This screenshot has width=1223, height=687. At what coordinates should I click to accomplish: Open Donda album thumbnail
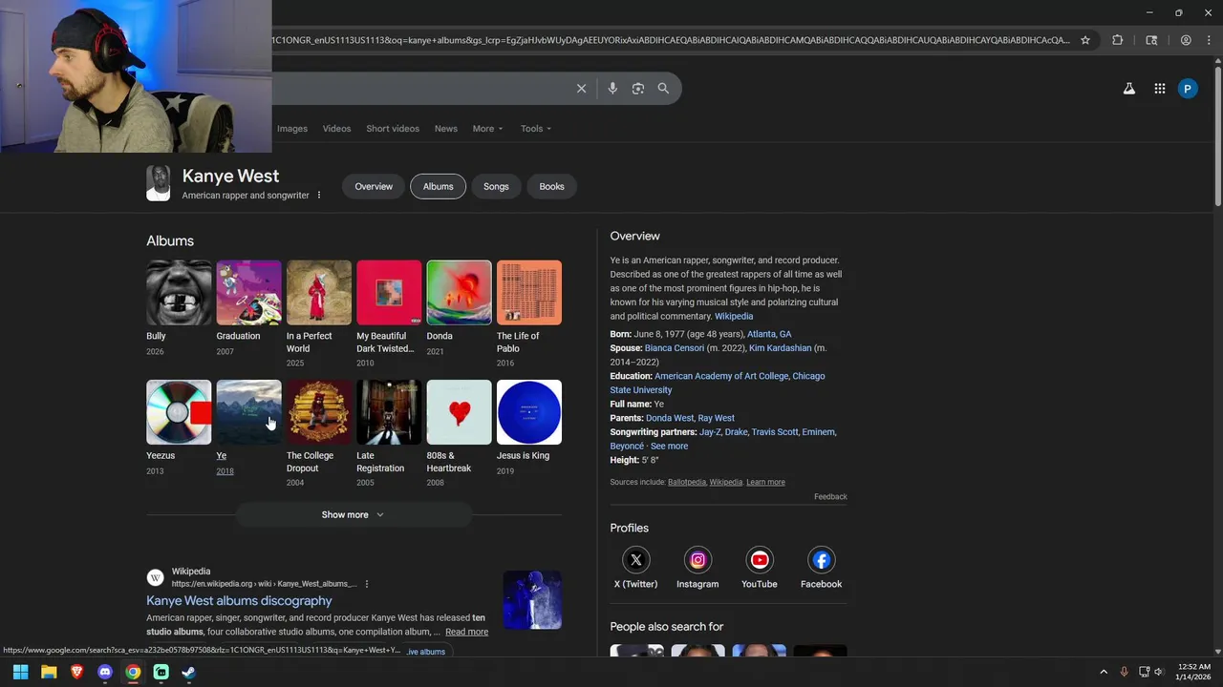point(459,293)
